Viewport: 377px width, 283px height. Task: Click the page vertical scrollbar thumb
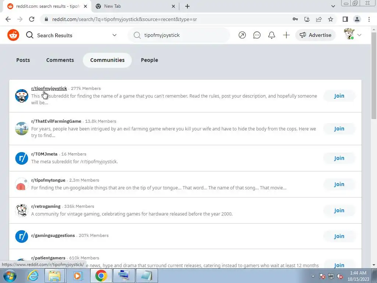[374, 75]
